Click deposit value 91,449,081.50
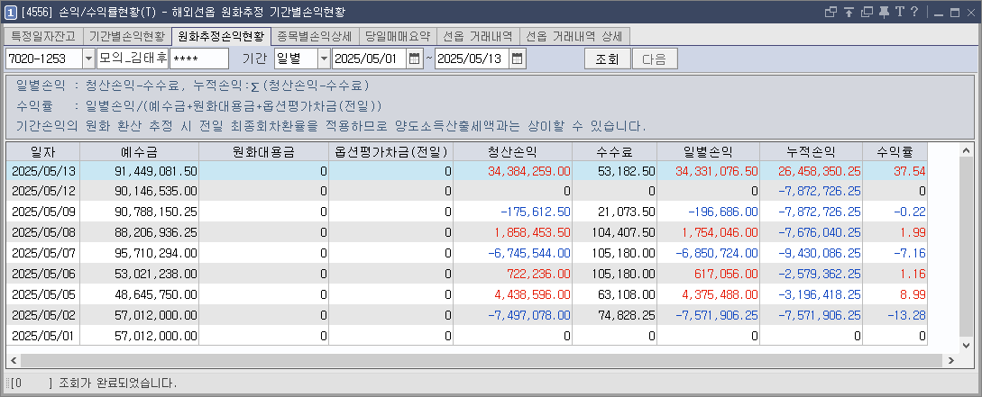 coord(156,171)
